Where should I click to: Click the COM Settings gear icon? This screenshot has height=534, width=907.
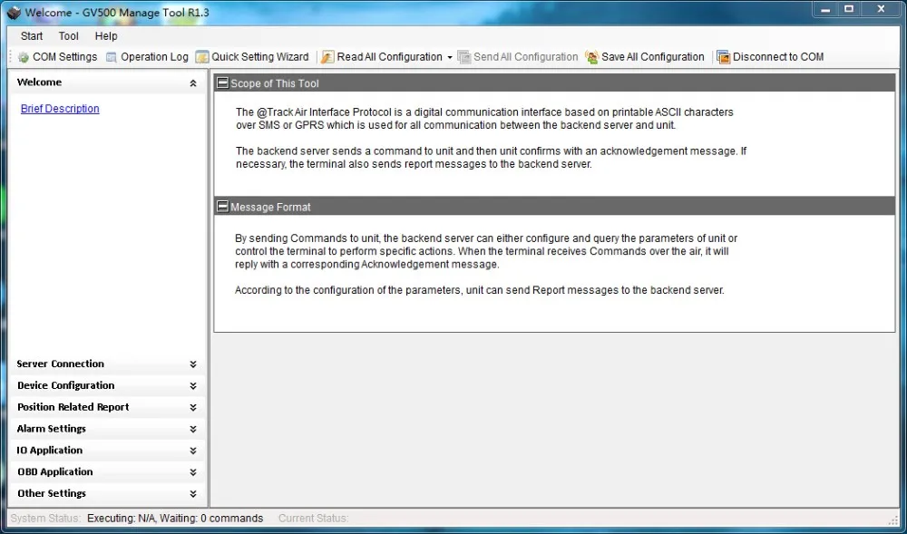(x=24, y=57)
